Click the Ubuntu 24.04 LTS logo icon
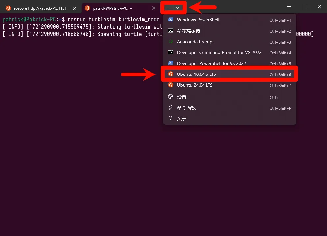This screenshot has width=327, height=236. coord(171,85)
